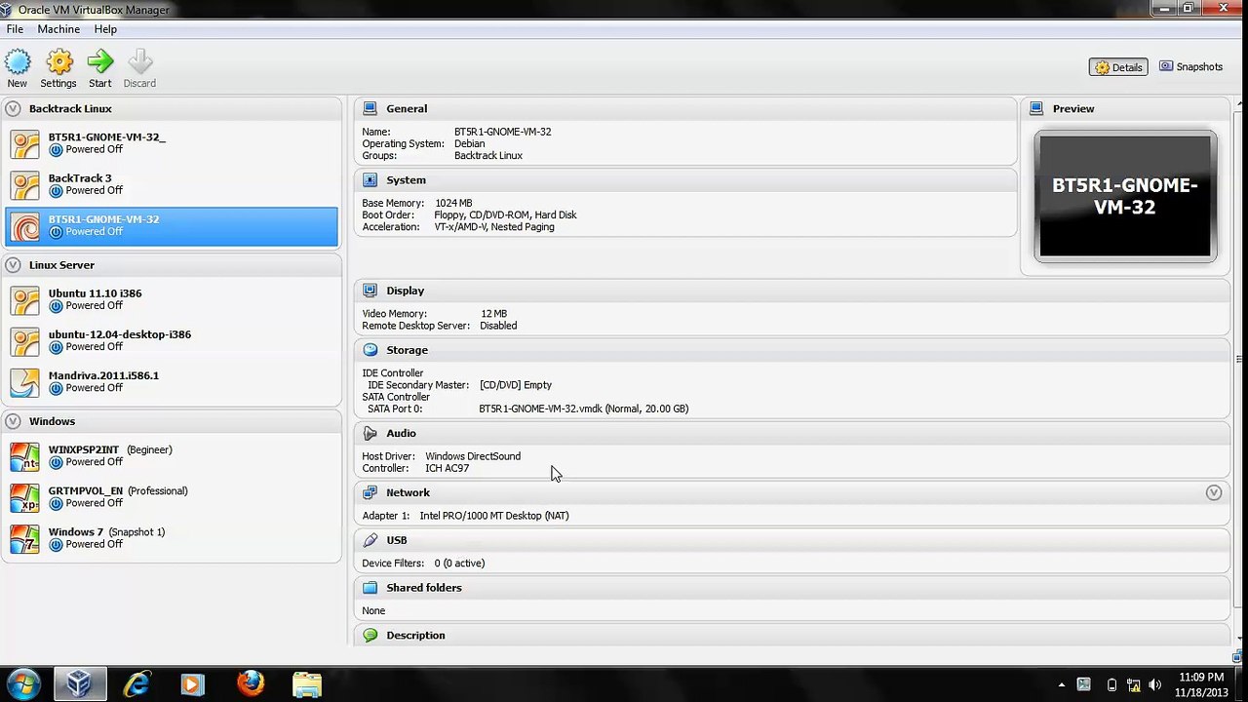Click BT5R1-GNOME-VM-32.vmdk storage entry
Viewport: 1248px width, 702px height.
pyautogui.click(x=583, y=409)
